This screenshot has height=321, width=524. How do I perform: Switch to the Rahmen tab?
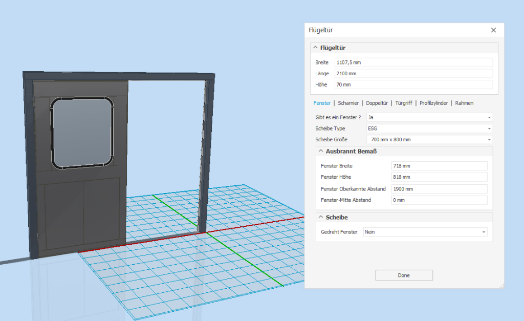click(x=464, y=103)
